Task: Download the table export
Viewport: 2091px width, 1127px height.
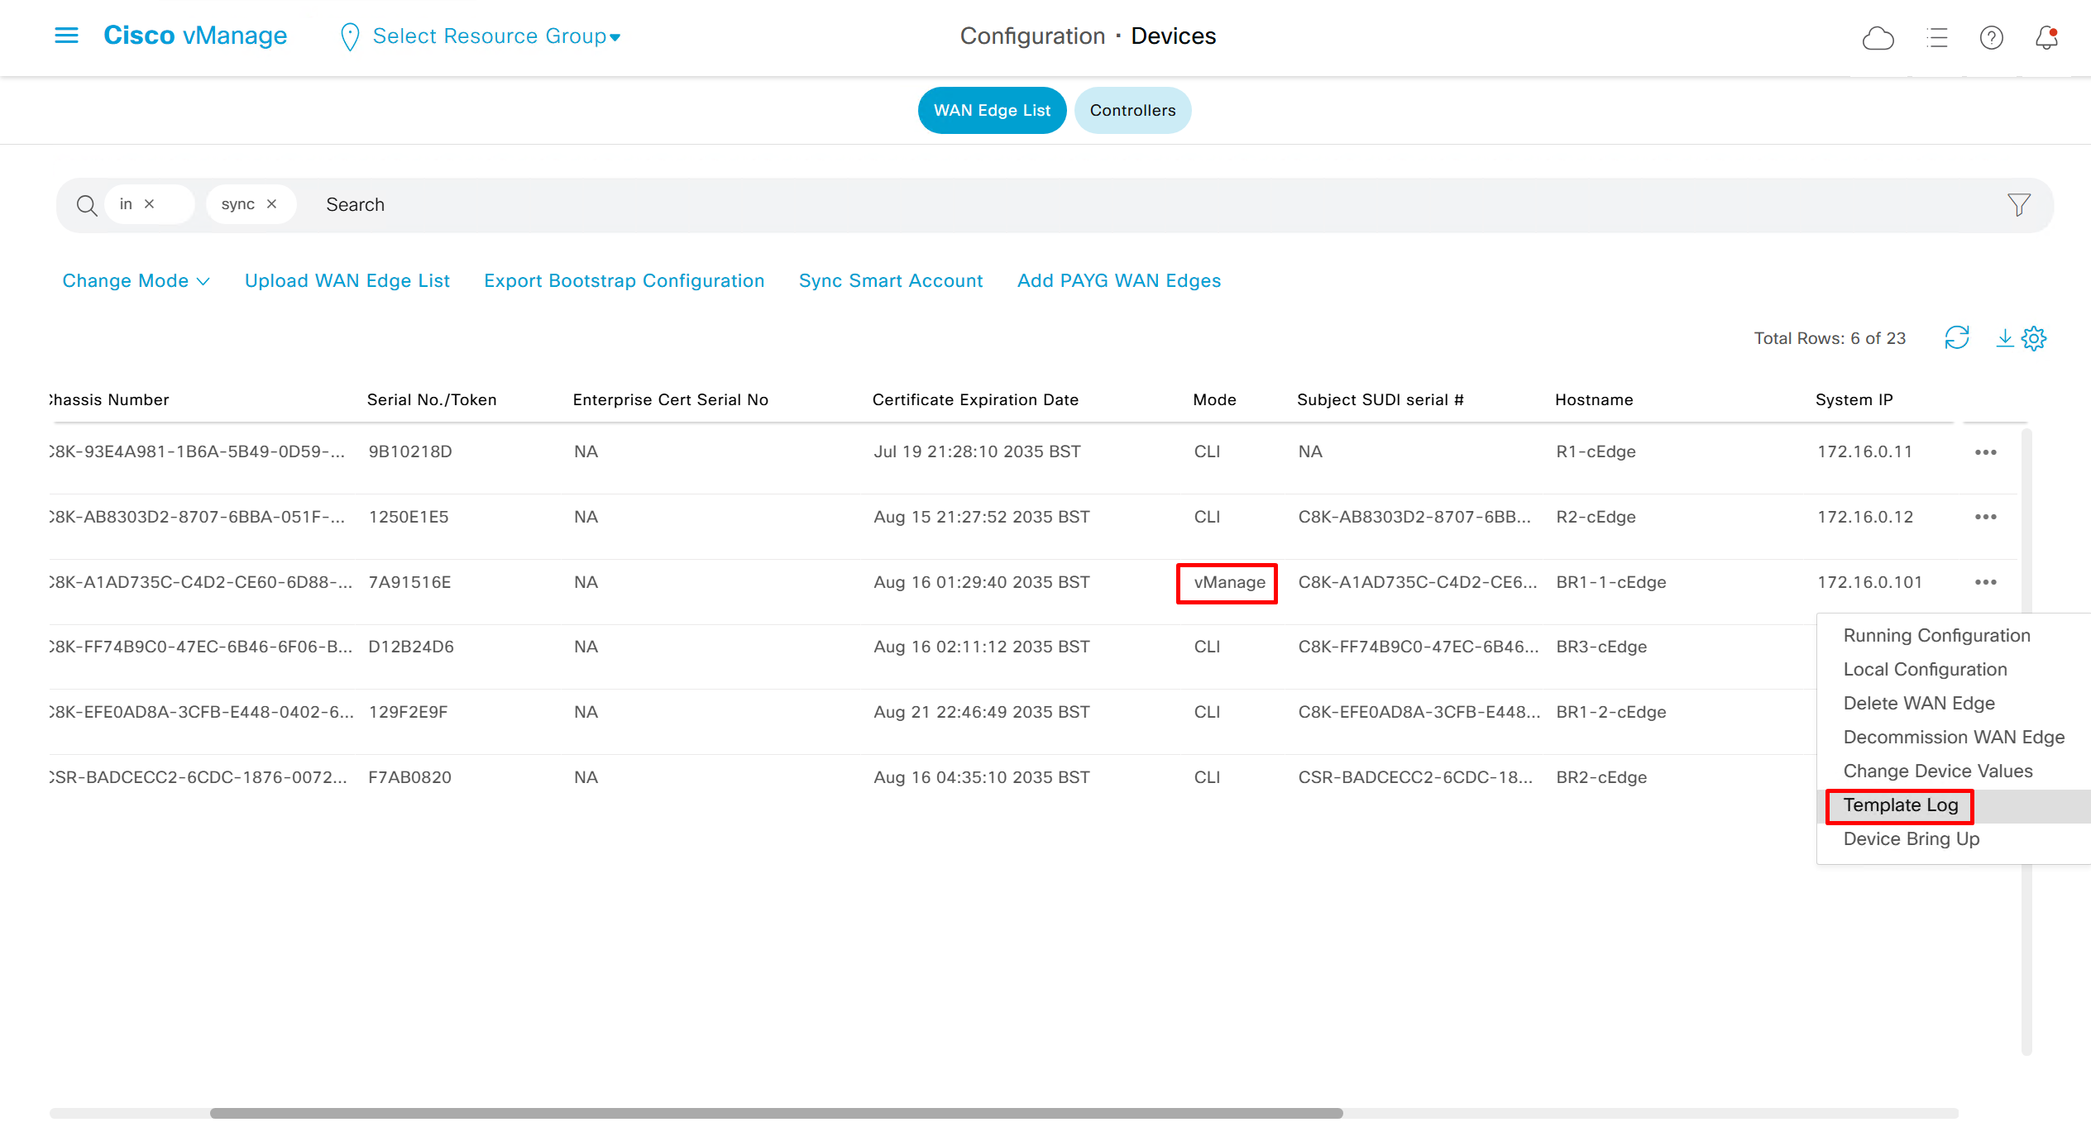Action: coord(2004,337)
